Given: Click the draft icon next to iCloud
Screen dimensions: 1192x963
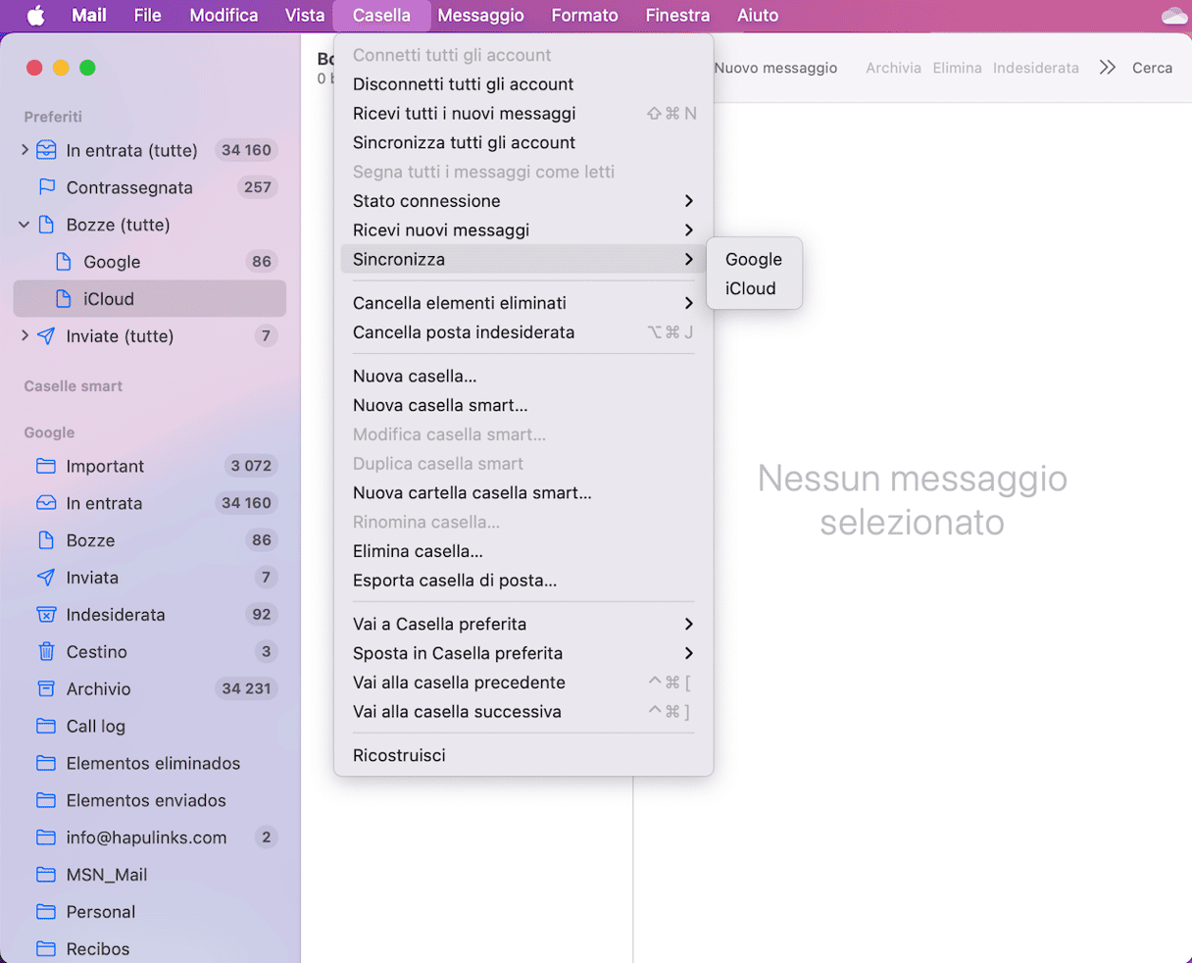Looking at the screenshot, I should coord(64,299).
